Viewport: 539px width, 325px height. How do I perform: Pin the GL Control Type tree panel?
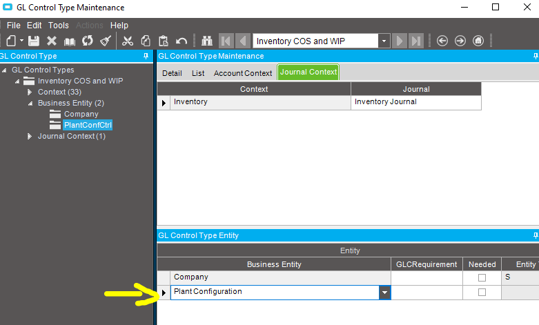146,56
